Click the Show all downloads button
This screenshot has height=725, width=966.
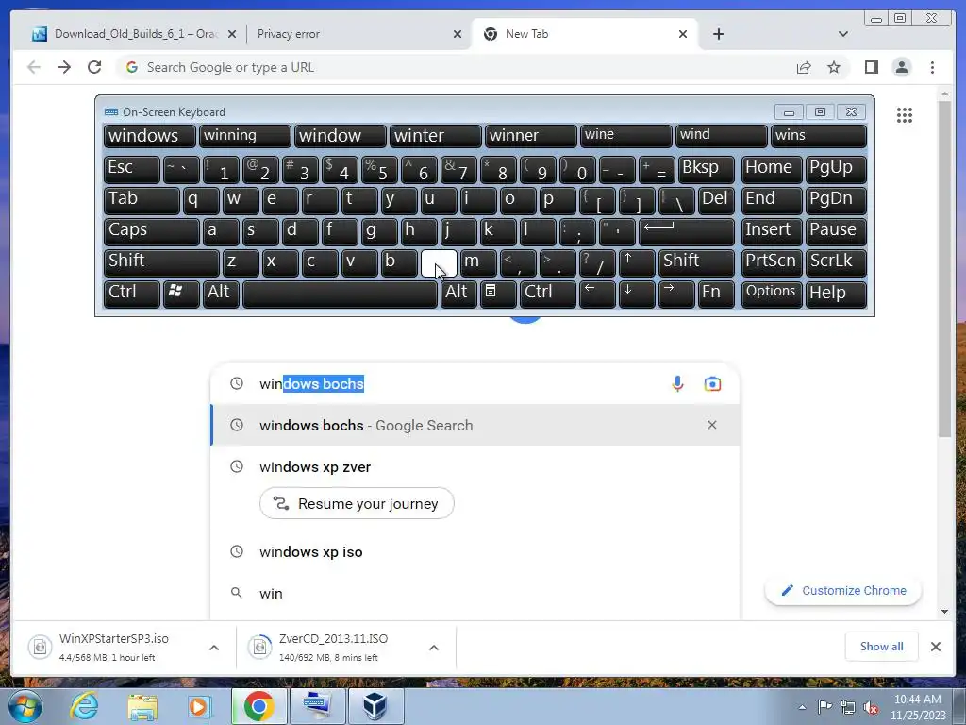[881, 646]
